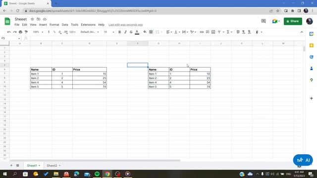The image size is (317, 178).
Task: Print the spreadsheet
Action: pos(20,32)
